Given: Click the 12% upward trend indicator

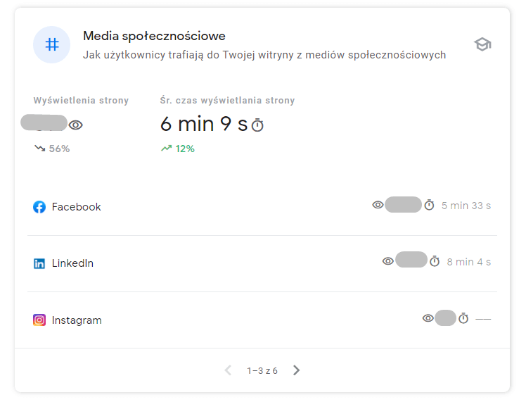Looking at the screenshot, I should pos(178,149).
